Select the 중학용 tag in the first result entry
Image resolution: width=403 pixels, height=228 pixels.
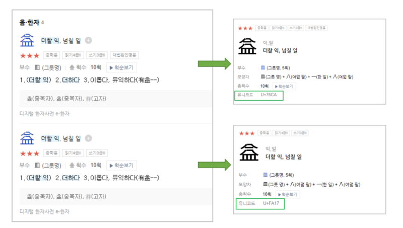coord(51,55)
